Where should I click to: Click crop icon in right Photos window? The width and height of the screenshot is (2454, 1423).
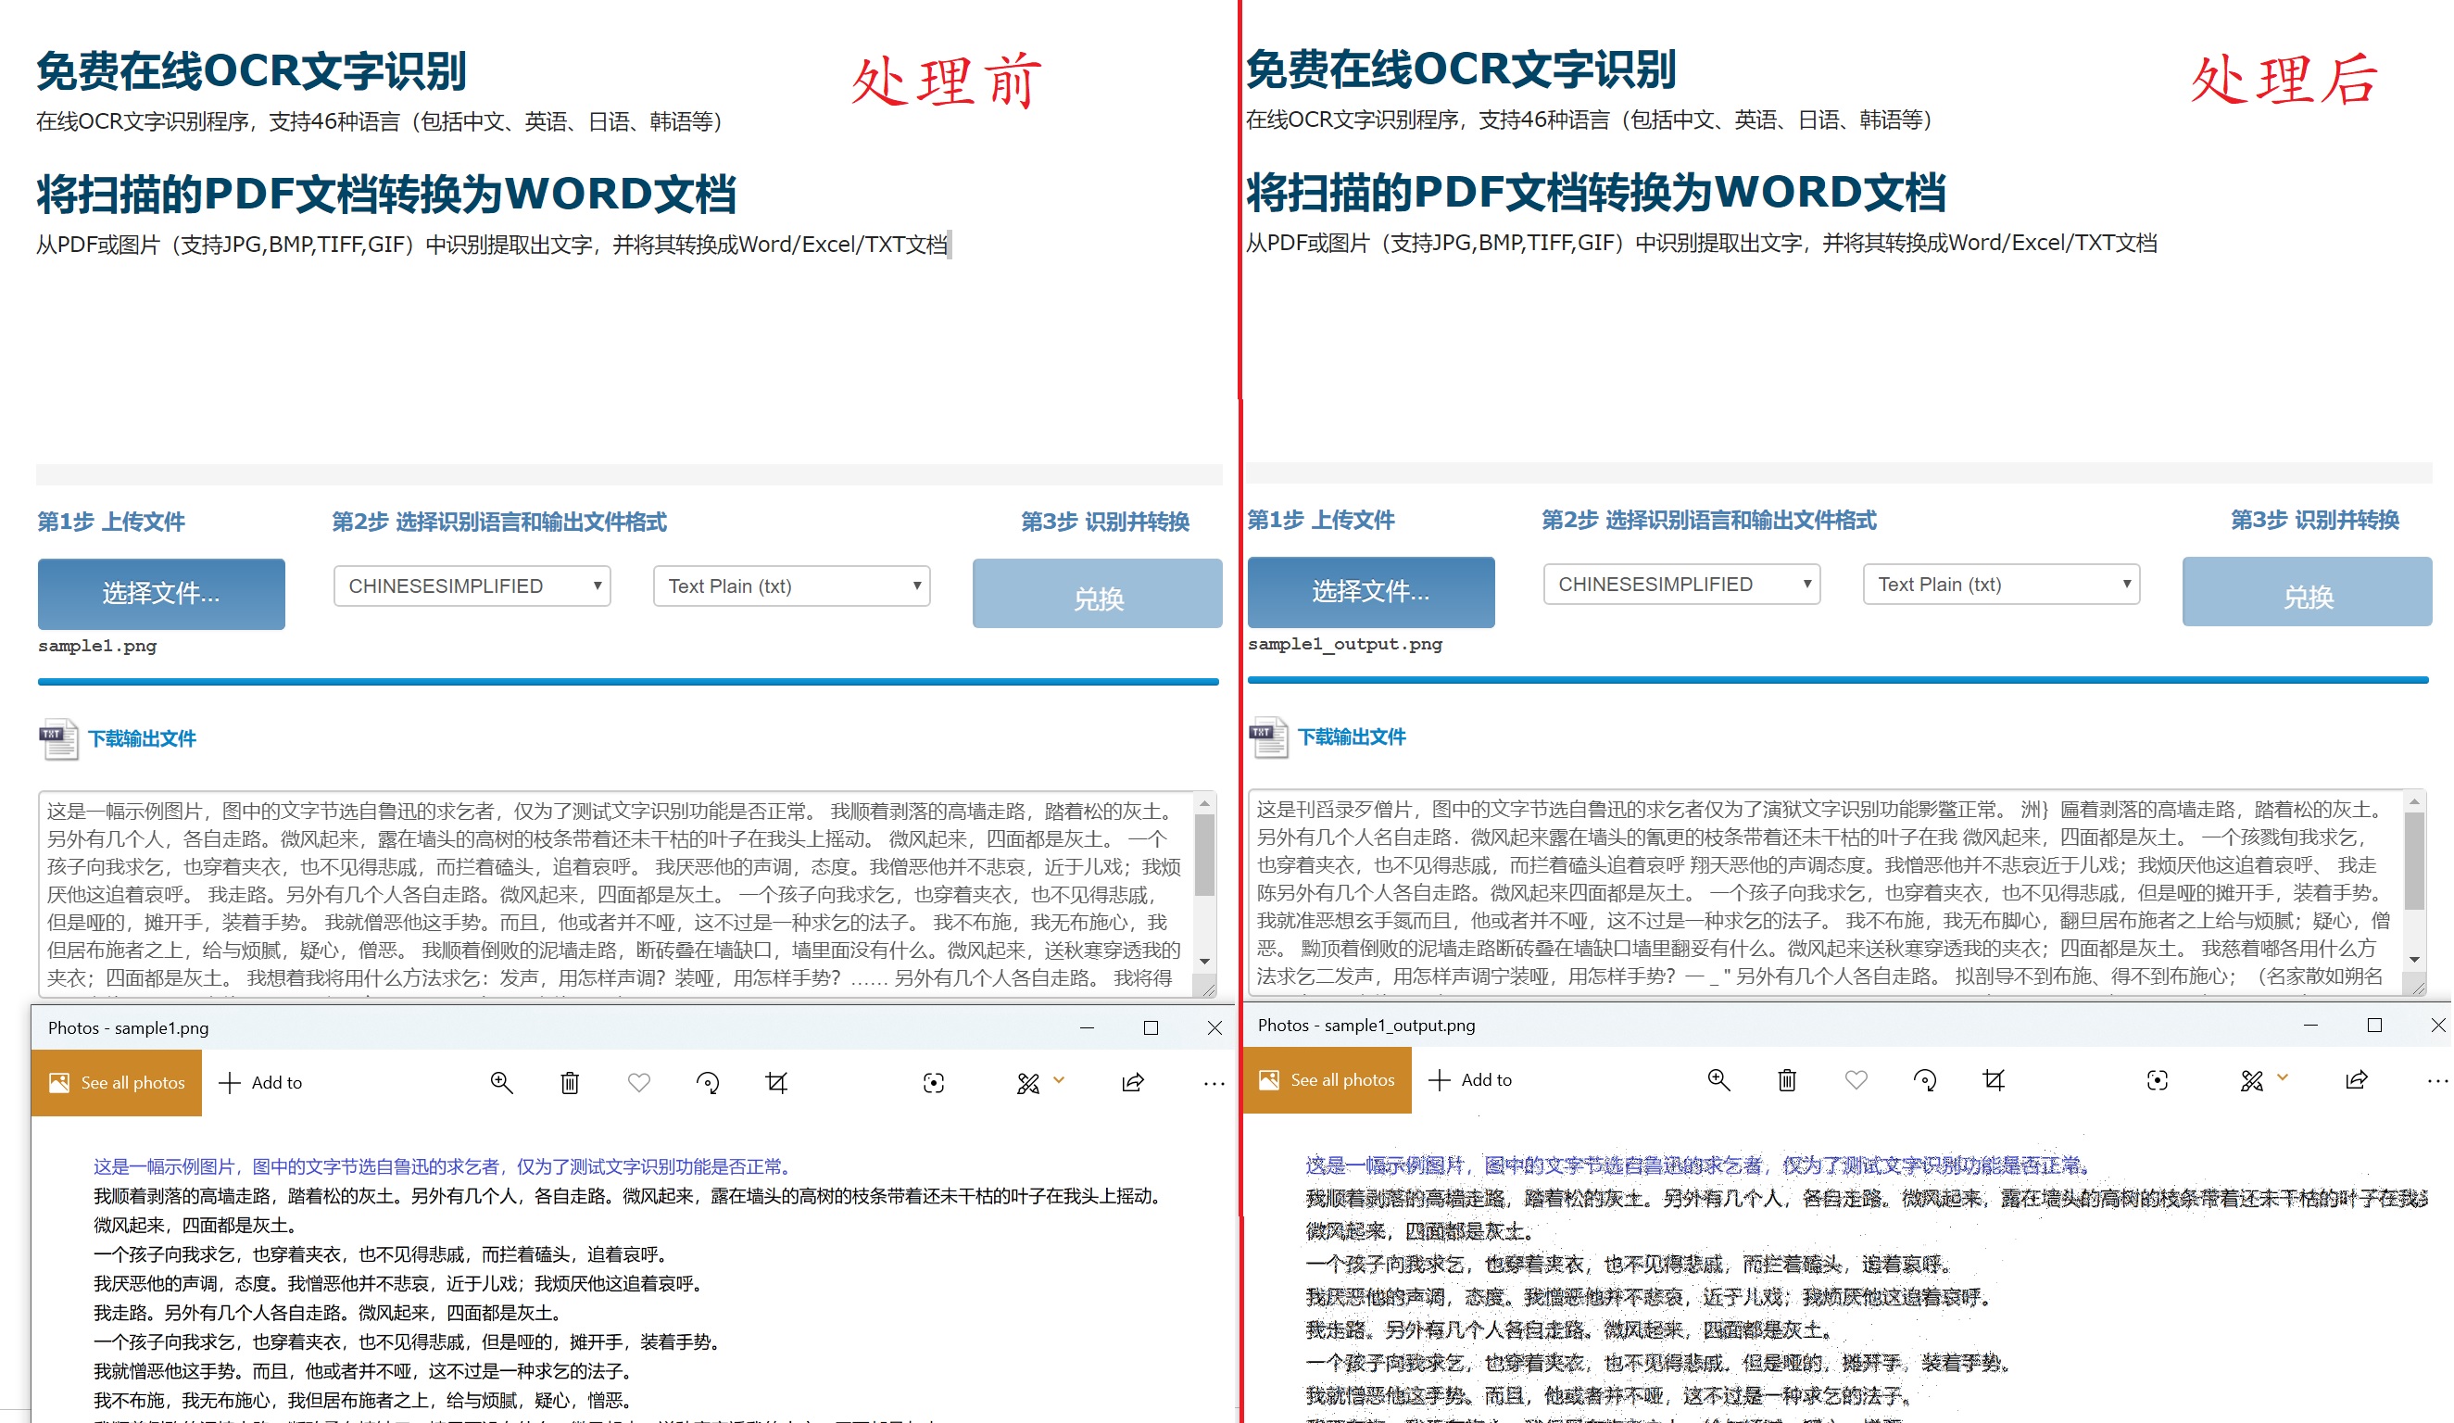pyautogui.click(x=1994, y=1079)
